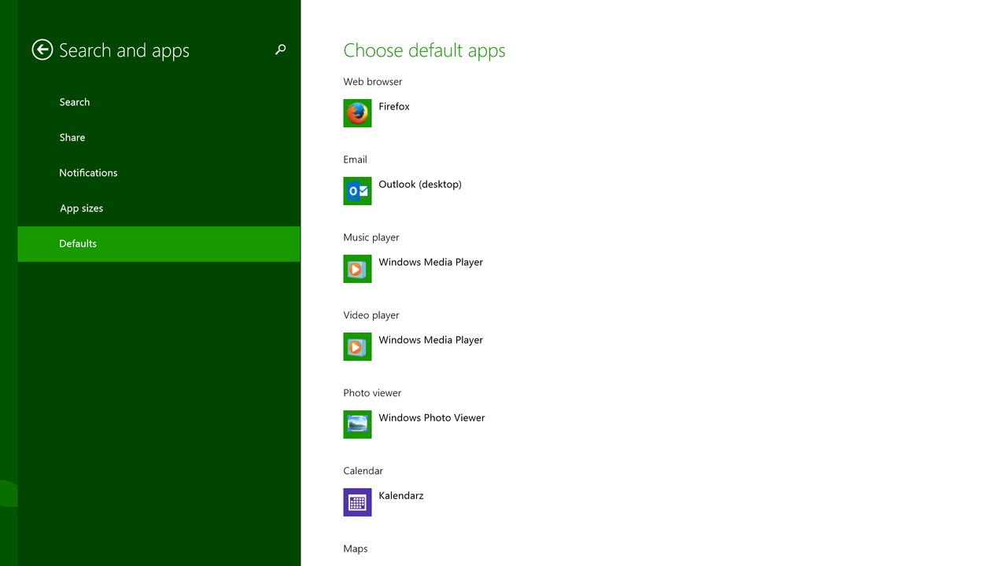The image size is (1007, 566).
Task: Change default calendar app Kalendarz label
Action: [401, 495]
